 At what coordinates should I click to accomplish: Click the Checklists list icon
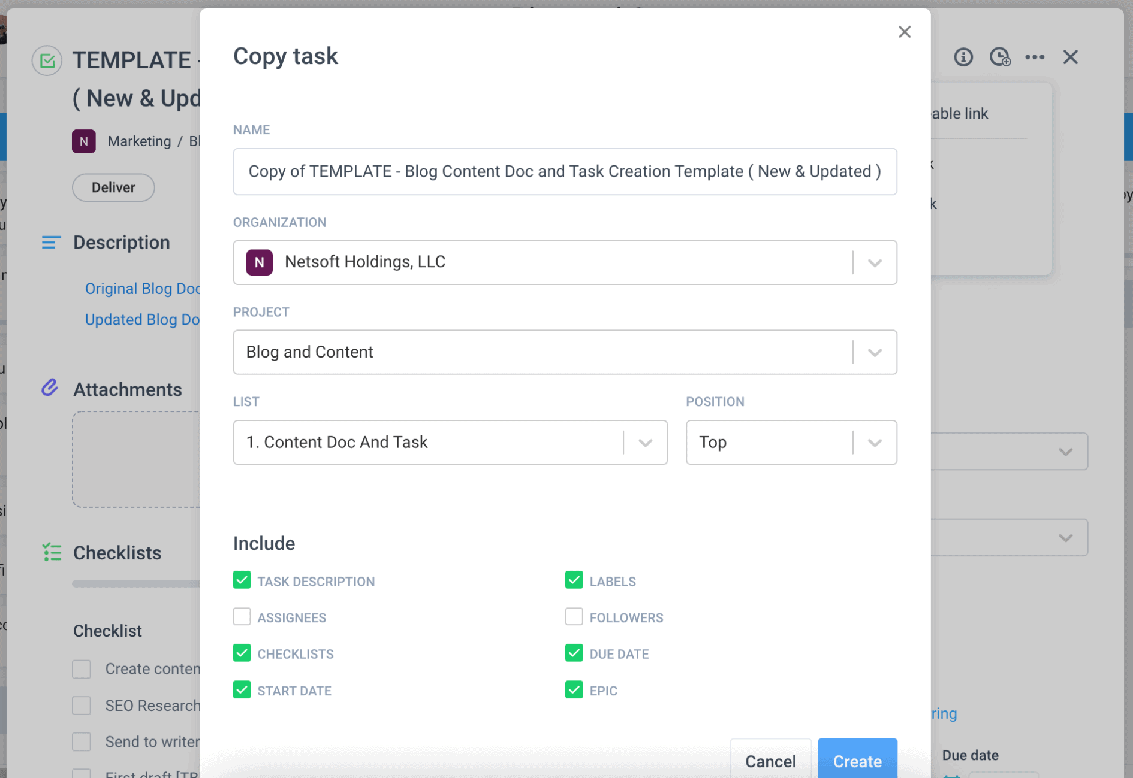pos(52,552)
